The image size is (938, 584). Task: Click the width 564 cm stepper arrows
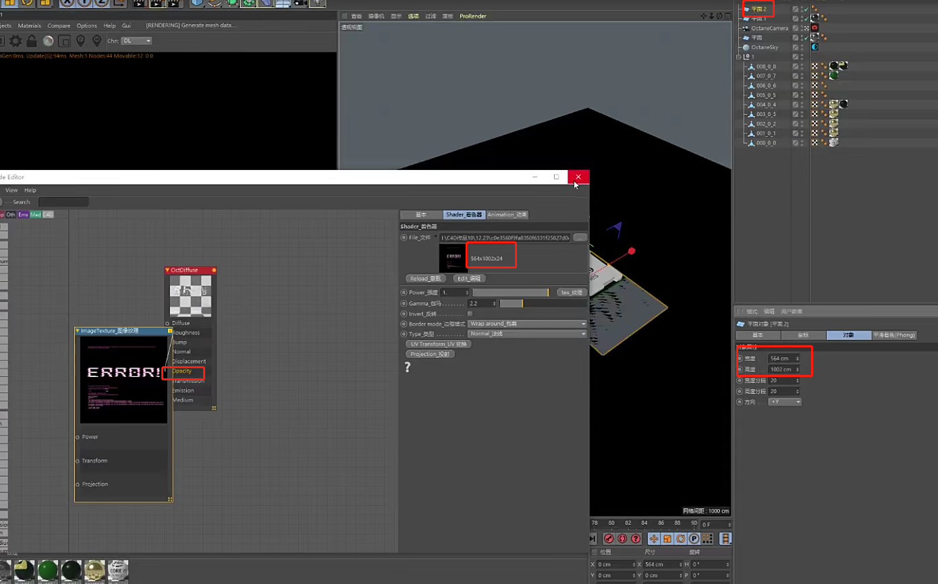798,359
